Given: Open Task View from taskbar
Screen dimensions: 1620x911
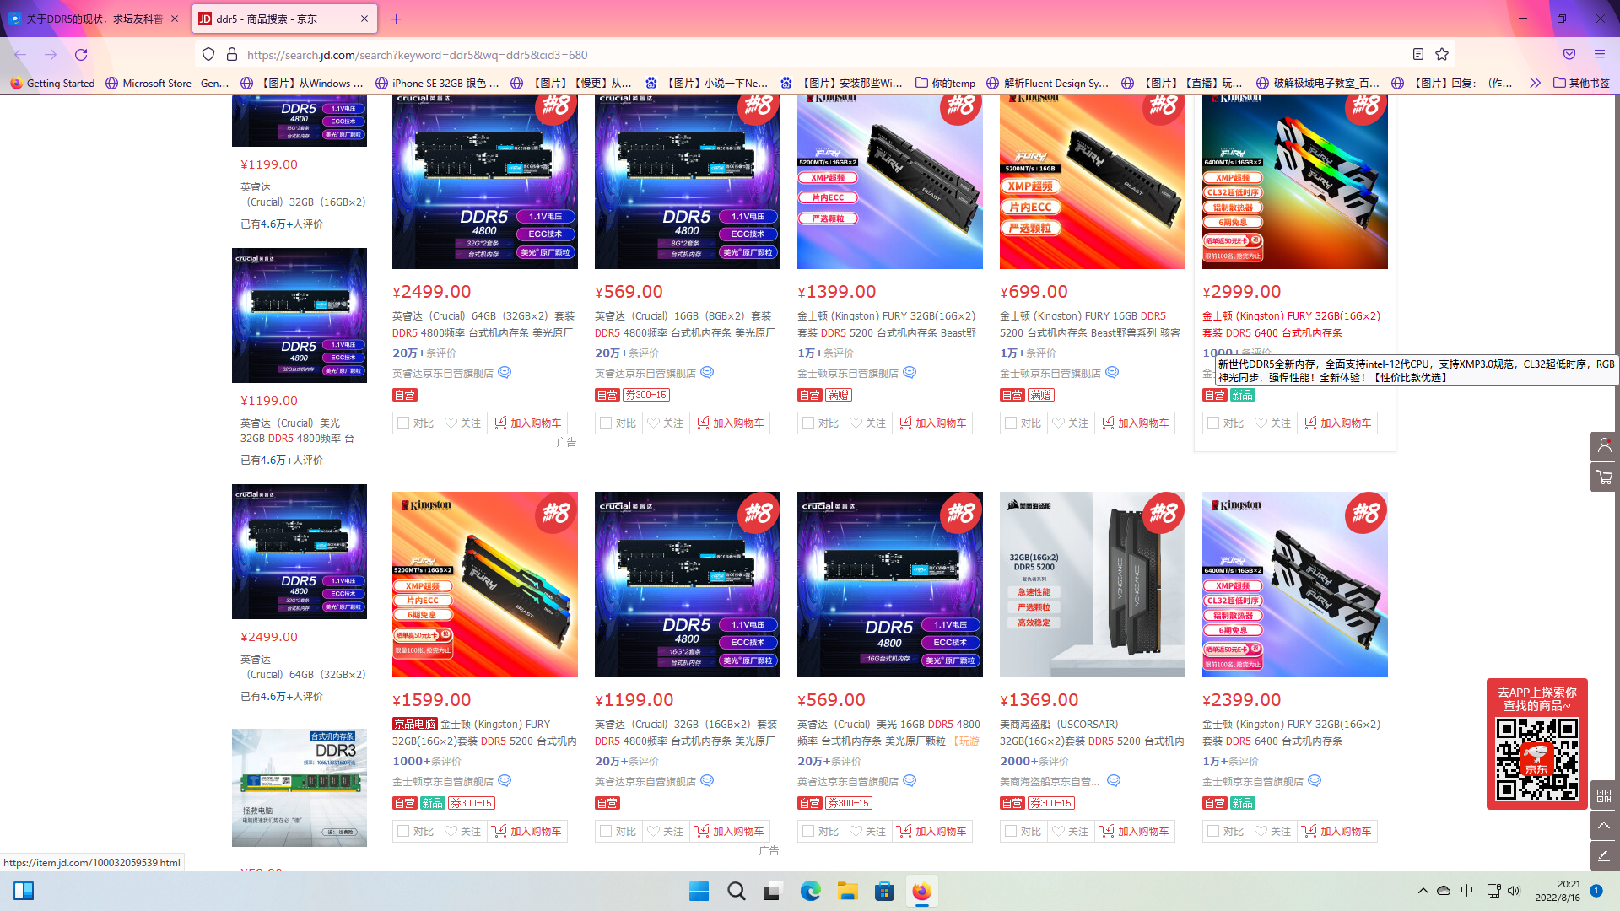Looking at the screenshot, I should (773, 892).
